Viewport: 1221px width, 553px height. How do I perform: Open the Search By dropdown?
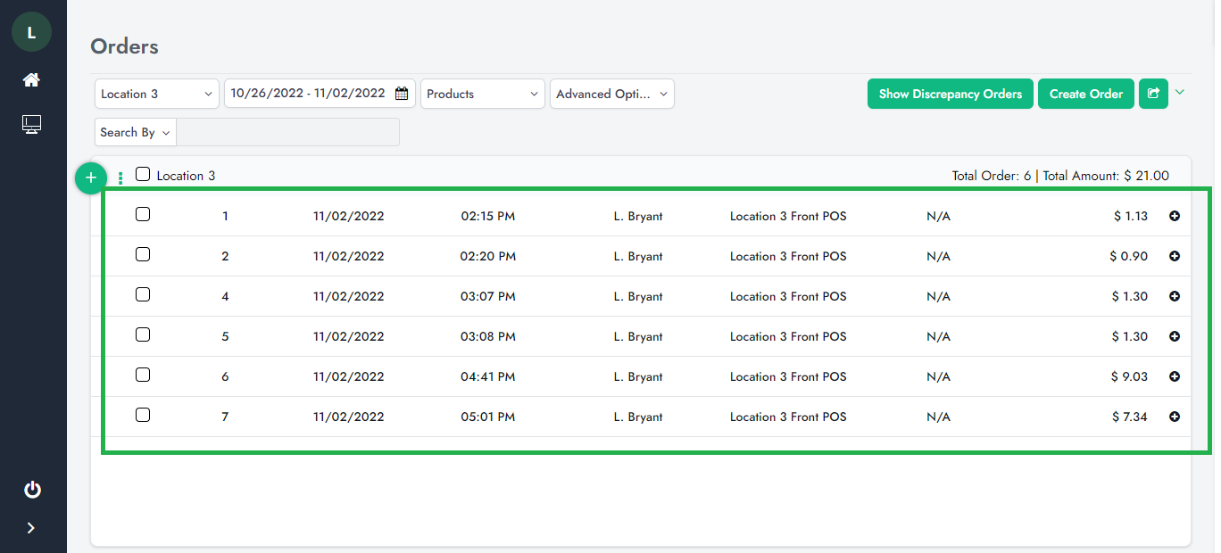point(135,132)
